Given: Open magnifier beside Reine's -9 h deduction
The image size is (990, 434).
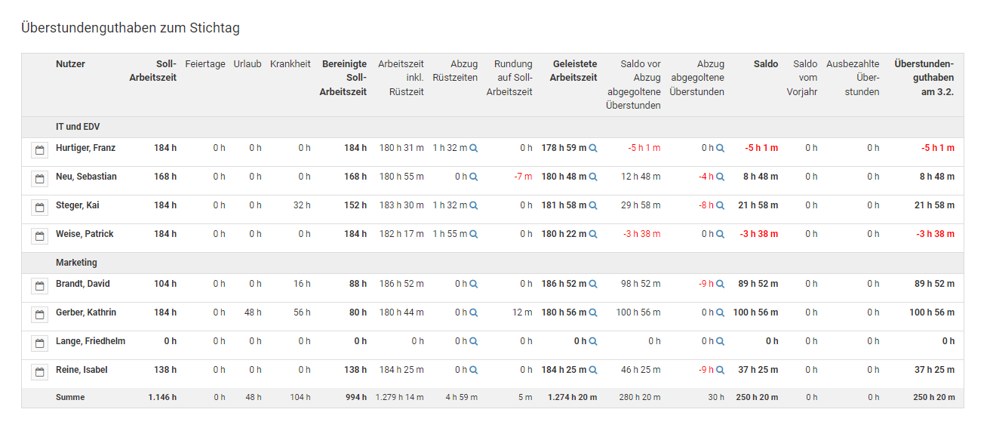Looking at the screenshot, I should click(x=720, y=371).
